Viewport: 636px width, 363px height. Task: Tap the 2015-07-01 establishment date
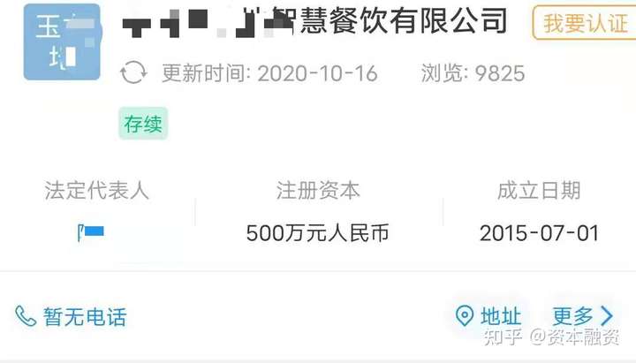[x=539, y=233]
